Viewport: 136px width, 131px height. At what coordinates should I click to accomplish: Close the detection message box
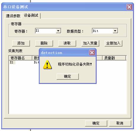click(x=92, y=52)
